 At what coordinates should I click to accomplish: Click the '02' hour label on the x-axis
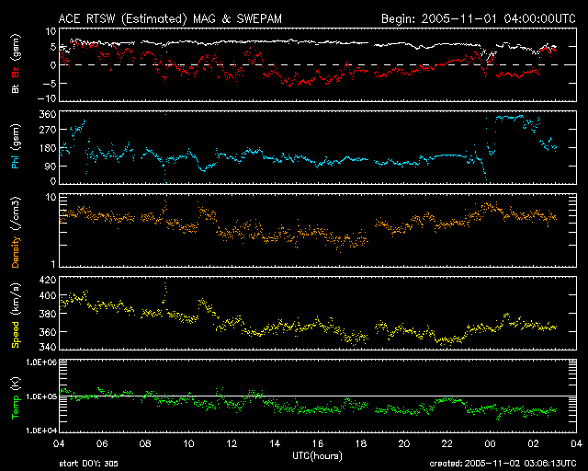533,444
